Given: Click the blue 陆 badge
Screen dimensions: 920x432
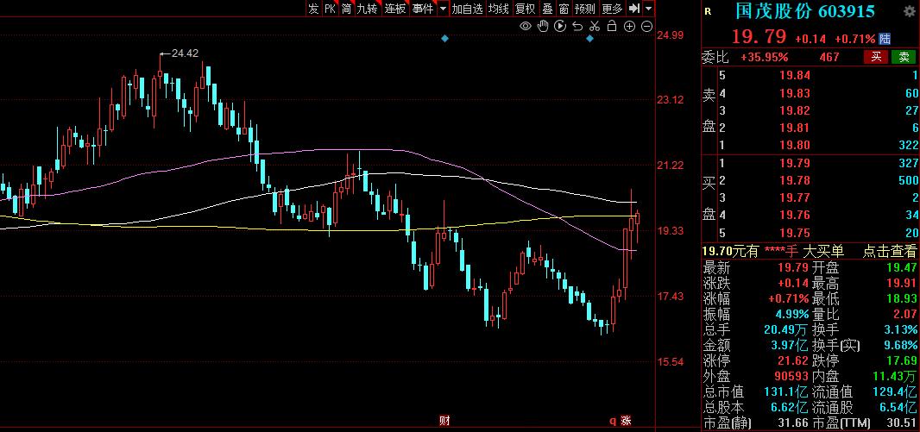Looking at the screenshot, I should click(885, 39).
